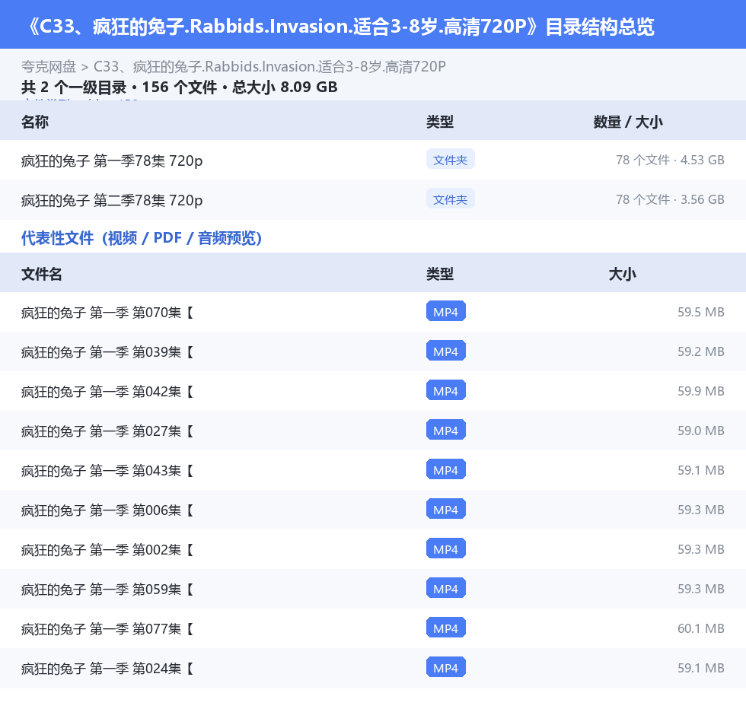746x712 pixels.
Task: Click MP4 badge for 第024集
Action: pos(446,667)
